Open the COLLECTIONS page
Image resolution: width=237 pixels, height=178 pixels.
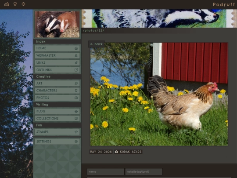57,118
